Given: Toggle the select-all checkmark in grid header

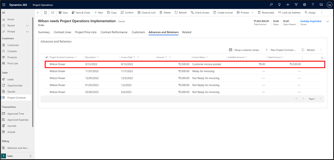Looking at the screenshot, I should 47,57.
